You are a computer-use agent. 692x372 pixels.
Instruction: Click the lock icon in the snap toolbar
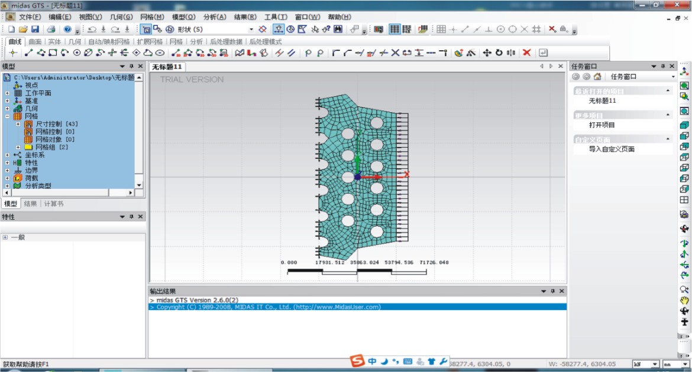(564, 29)
